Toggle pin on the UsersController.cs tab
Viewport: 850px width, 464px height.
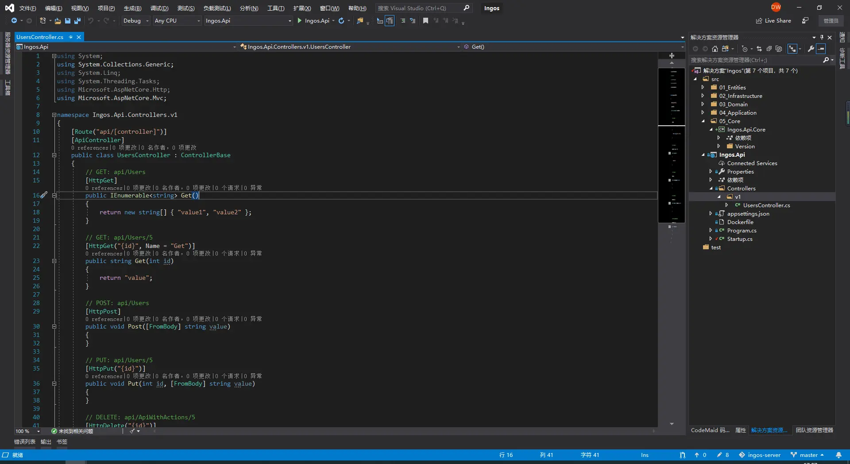click(71, 37)
